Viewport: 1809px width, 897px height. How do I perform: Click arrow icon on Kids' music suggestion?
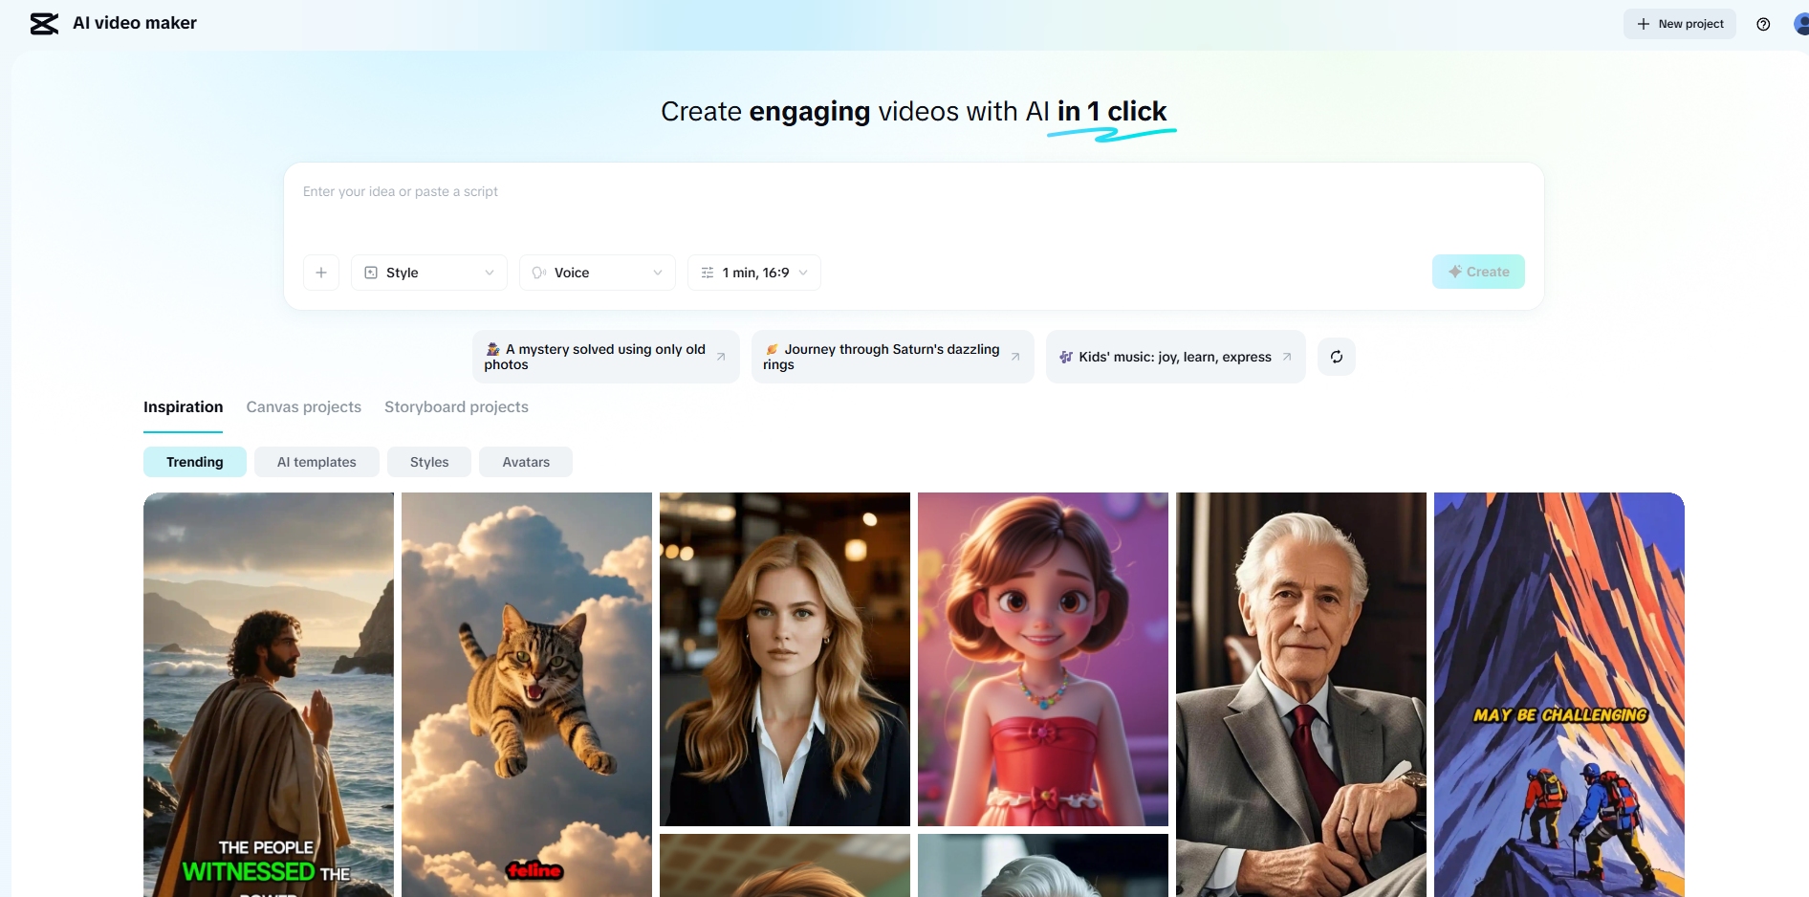1287,357
